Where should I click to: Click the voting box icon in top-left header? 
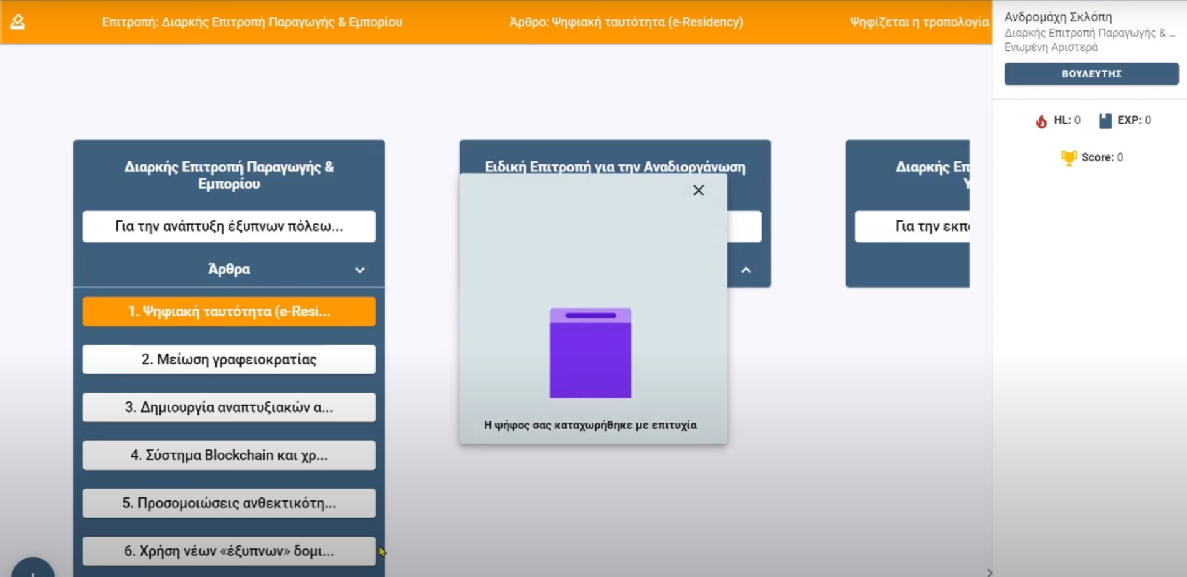coord(18,22)
